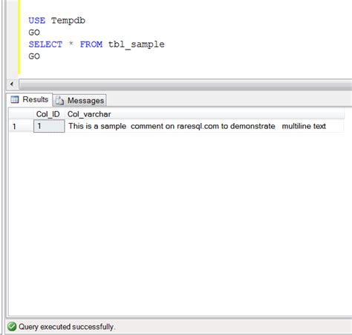The height and width of the screenshot is (335, 352).
Task: Select the Col_ID column header
Action: (49, 114)
